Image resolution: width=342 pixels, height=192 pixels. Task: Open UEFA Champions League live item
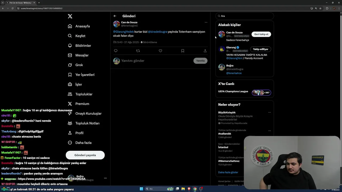pos(233,91)
